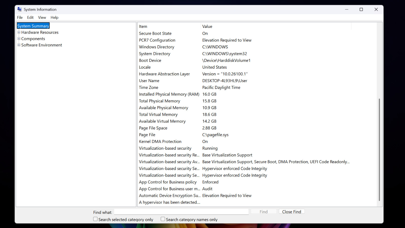Expand the Software Environment node

tap(19, 45)
